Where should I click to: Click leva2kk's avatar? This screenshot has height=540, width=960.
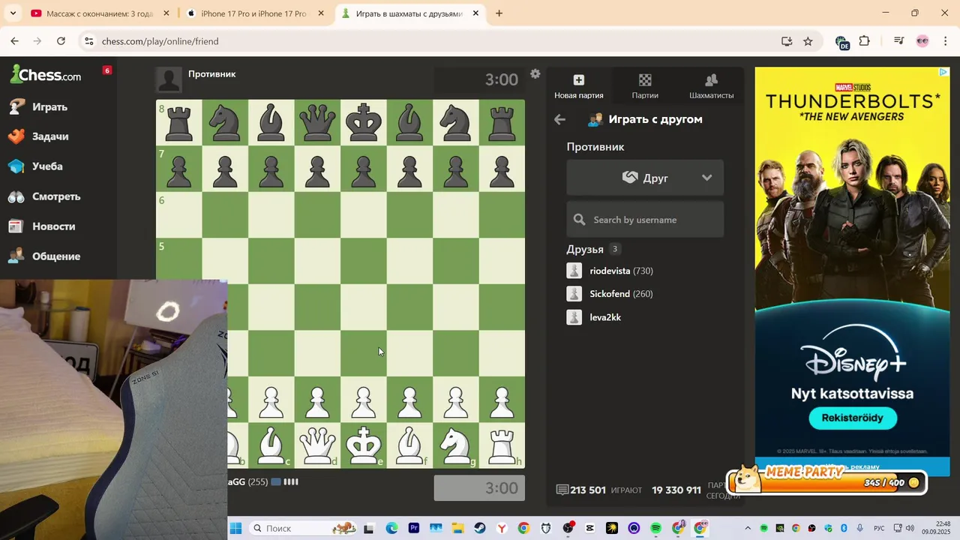pos(574,317)
